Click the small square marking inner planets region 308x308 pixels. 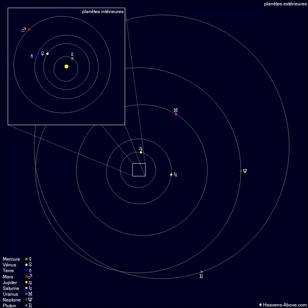coord(139,170)
